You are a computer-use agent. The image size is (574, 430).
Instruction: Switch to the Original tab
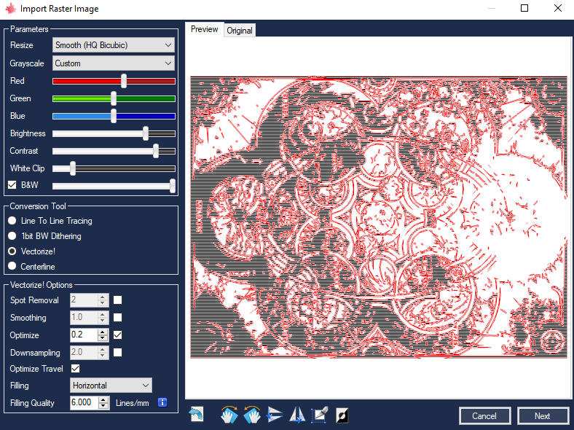pyautogui.click(x=240, y=31)
